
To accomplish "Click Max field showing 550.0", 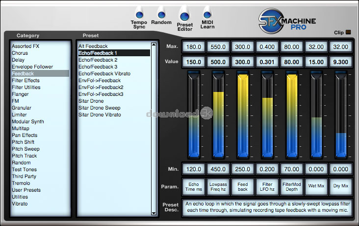I will click(x=218, y=47).
